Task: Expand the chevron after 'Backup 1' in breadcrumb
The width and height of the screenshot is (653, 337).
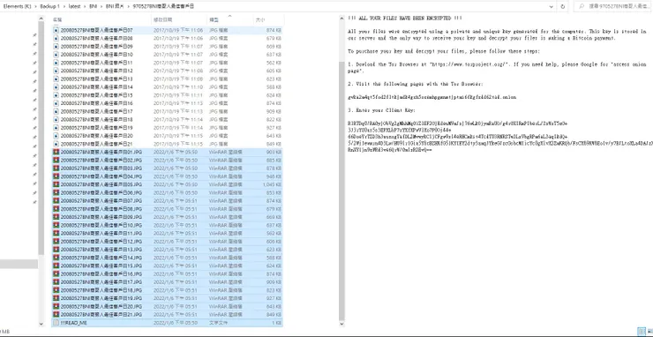Action: 64,6
